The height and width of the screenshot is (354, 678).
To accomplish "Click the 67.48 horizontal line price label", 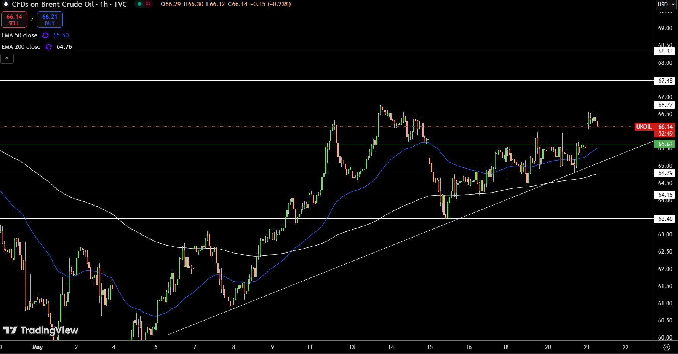I will pos(665,81).
